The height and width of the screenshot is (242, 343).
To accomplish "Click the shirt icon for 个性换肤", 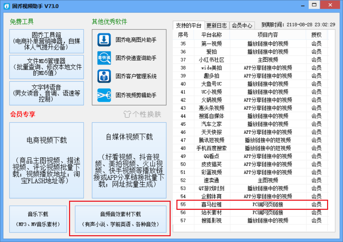I will click(127, 114).
